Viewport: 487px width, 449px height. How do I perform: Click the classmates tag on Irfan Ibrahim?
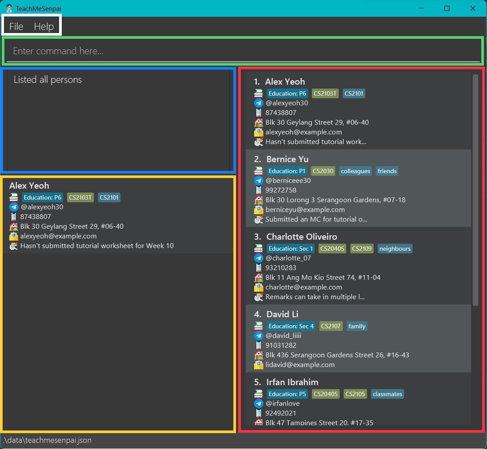point(387,394)
